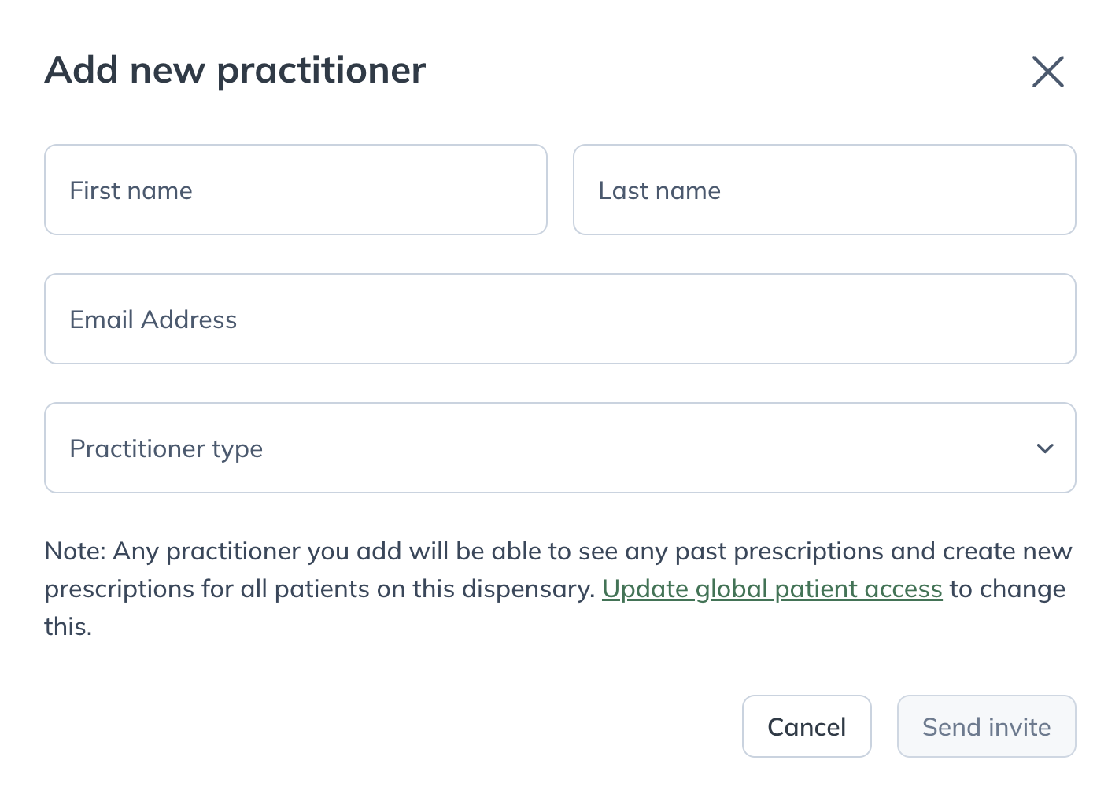Follow the global patient access hyperlink
This screenshot has width=1119, height=801.
click(772, 589)
